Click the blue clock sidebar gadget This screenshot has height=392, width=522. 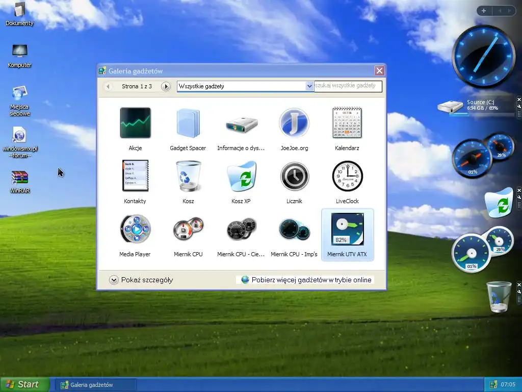(x=484, y=56)
